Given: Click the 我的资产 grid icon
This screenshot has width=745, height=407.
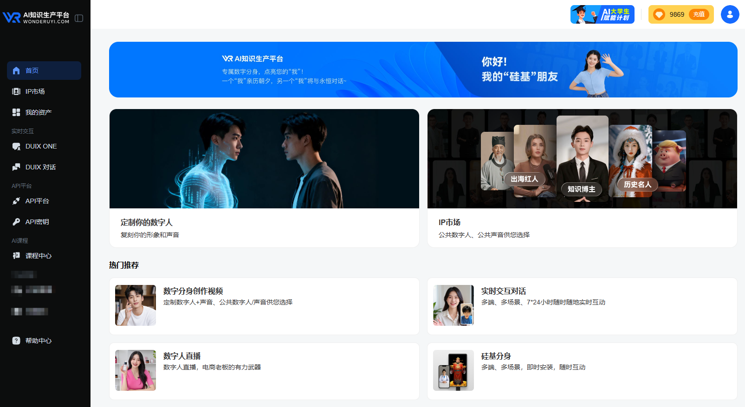Looking at the screenshot, I should (16, 112).
